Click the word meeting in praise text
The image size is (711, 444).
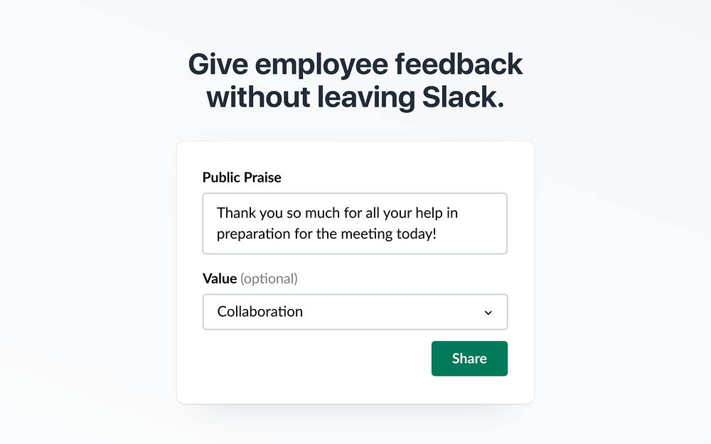coord(366,234)
